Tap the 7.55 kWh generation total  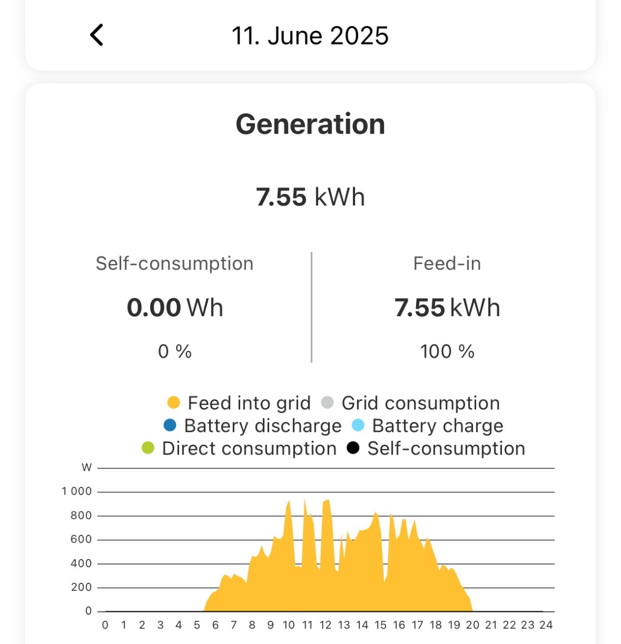310,197
